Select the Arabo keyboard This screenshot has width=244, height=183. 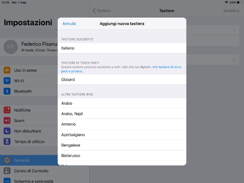pos(122,103)
